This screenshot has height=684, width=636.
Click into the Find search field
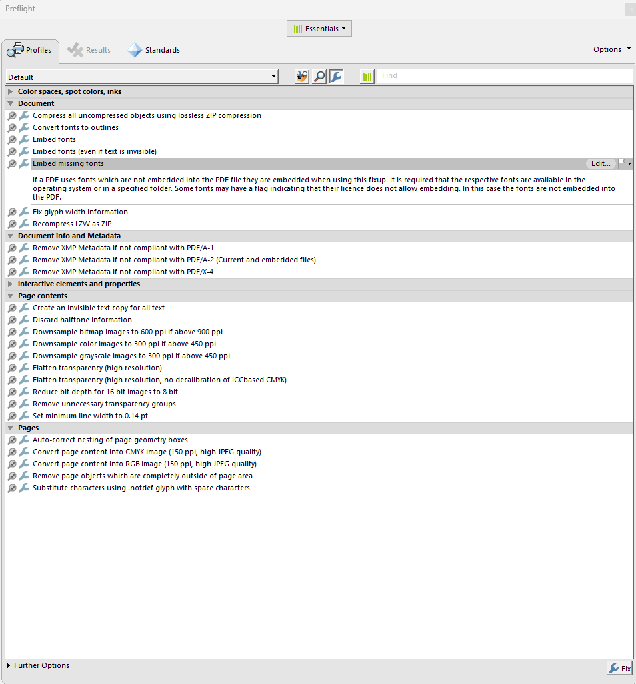pyautogui.click(x=504, y=76)
